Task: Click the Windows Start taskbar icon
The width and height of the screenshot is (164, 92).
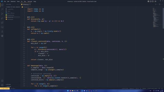Action: coord(68,91)
